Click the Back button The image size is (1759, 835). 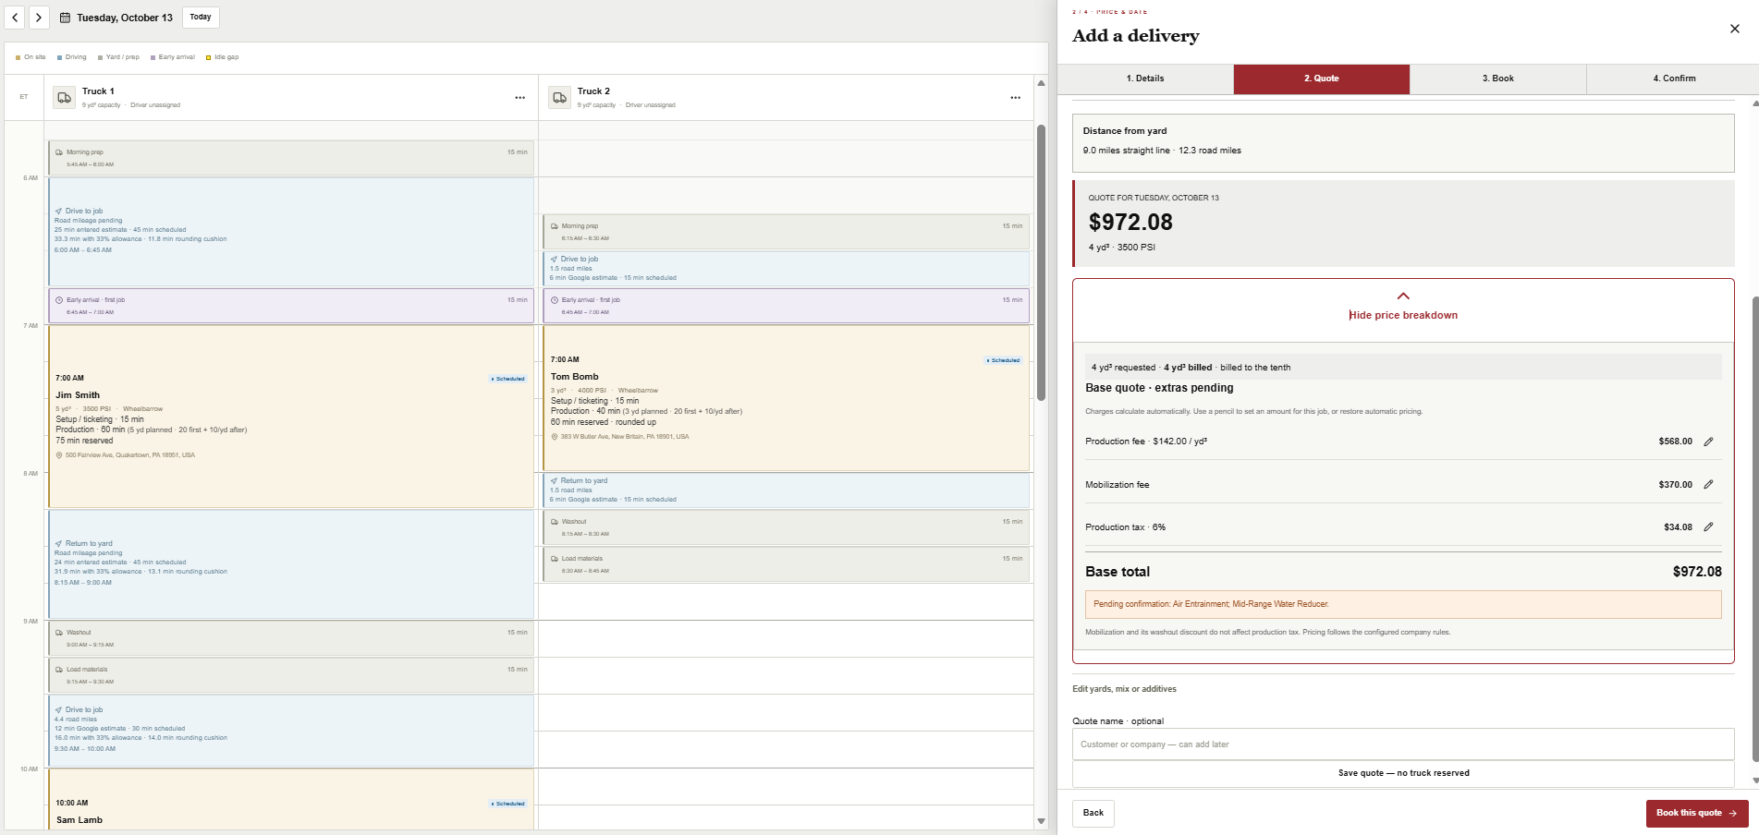[1093, 813]
